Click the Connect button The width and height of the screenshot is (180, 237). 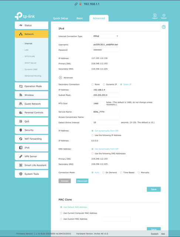point(65,181)
